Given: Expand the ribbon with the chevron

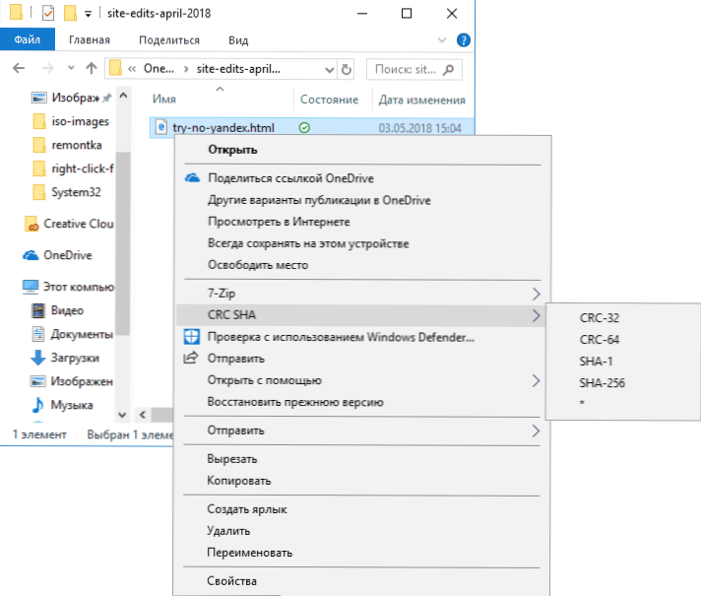Looking at the screenshot, I should point(442,40).
